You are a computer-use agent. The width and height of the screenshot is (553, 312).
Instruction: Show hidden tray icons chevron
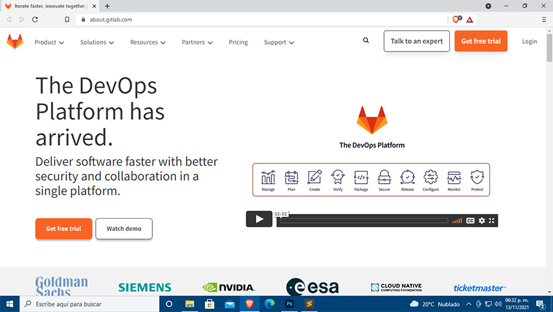tap(468, 304)
